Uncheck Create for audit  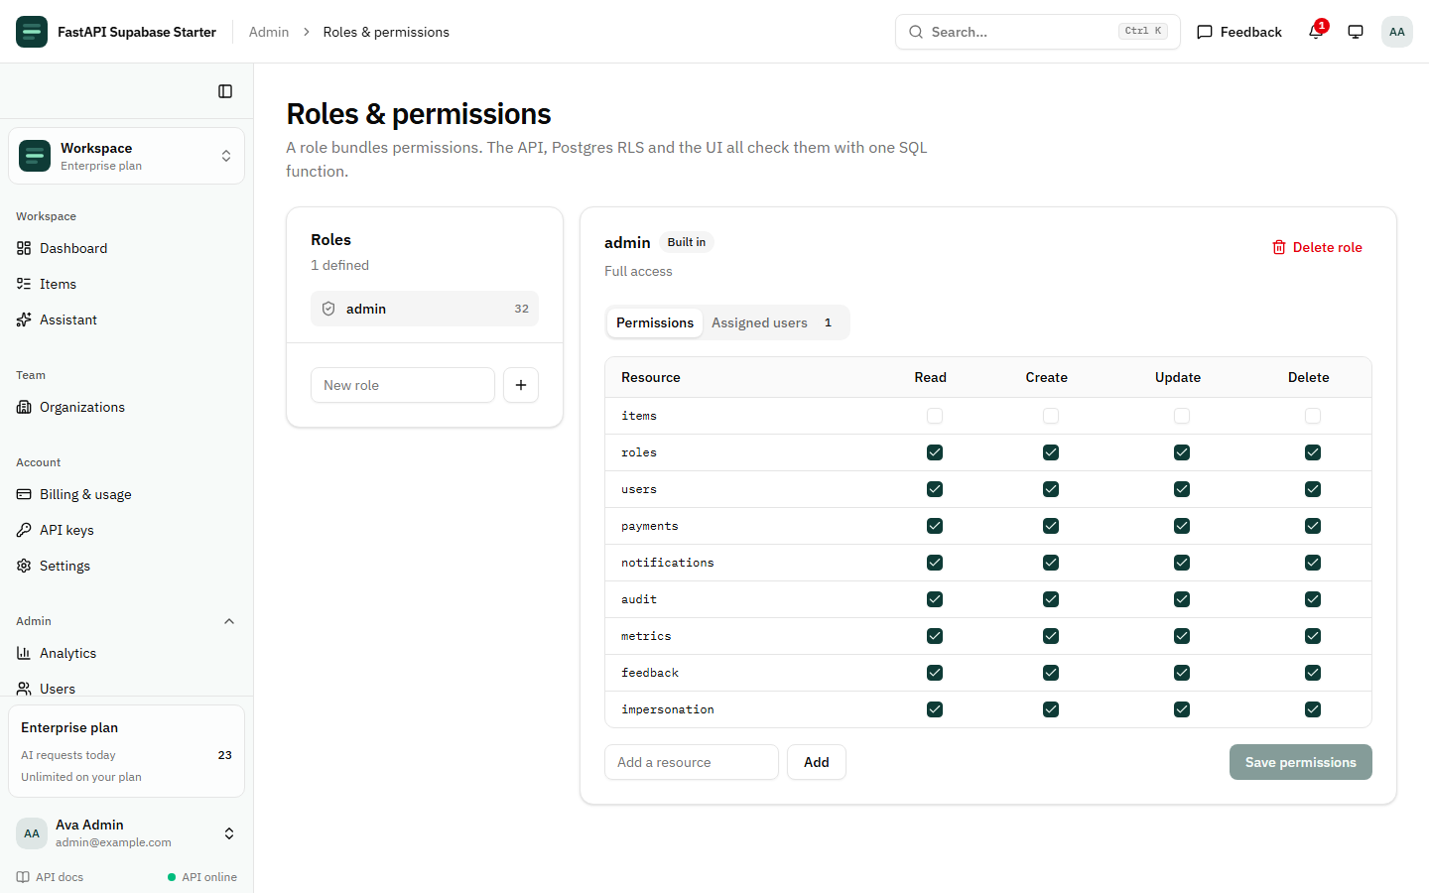click(x=1051, y=599)
